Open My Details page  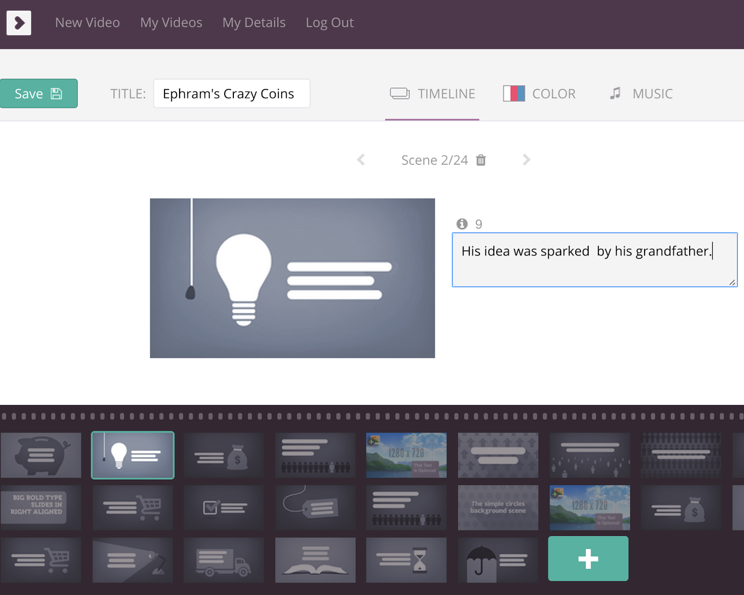pos(254,23)
